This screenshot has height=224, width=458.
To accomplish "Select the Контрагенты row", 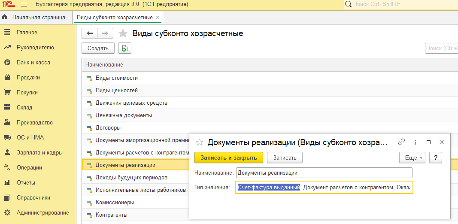I will pos(136,215).
